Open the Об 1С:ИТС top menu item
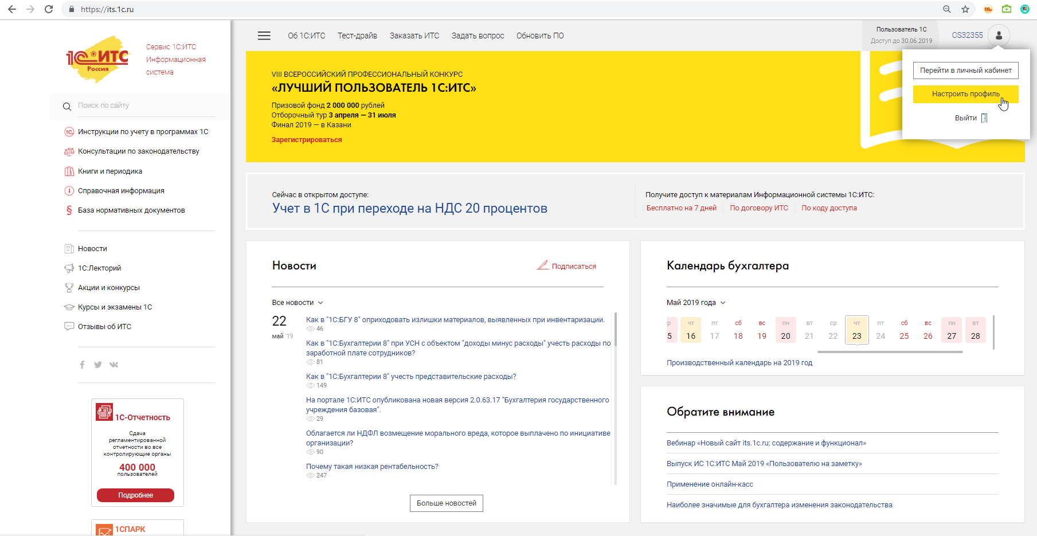The image size is (1037, 536). coord(307,36)
